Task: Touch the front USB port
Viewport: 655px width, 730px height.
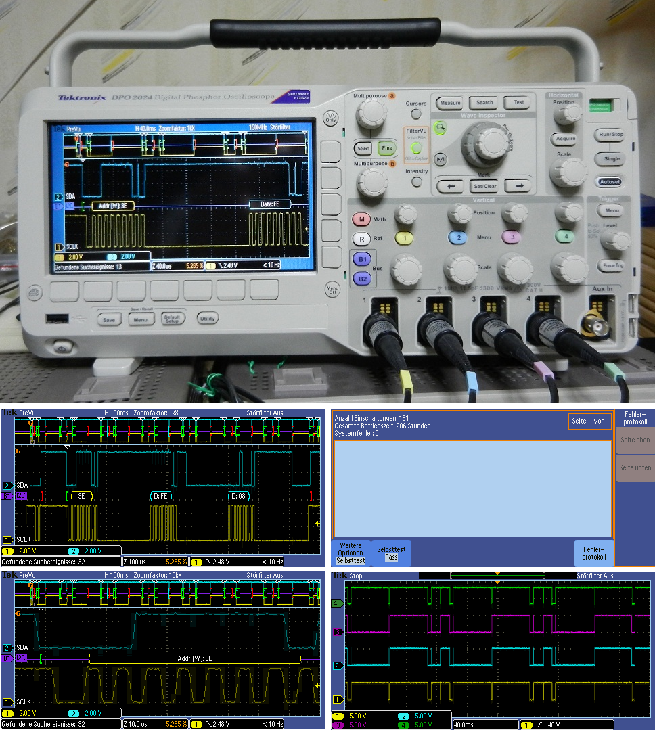Action: 58,319
